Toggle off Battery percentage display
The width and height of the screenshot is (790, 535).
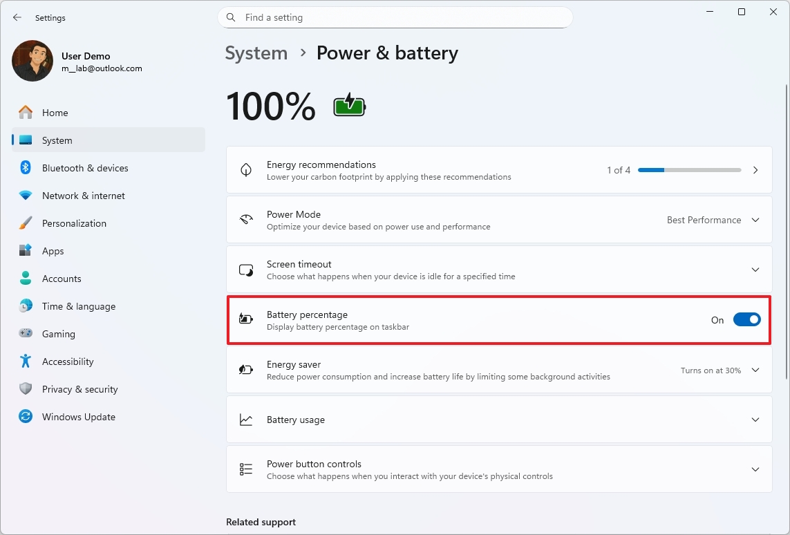746,319
